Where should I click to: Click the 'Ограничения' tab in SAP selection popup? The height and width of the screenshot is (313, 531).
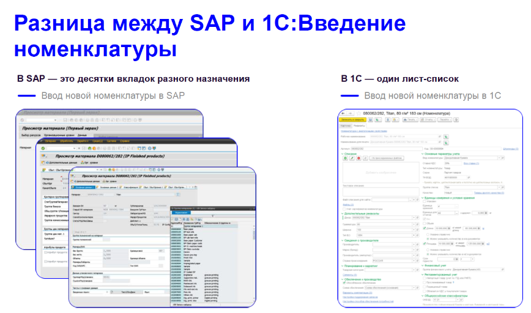181,213
